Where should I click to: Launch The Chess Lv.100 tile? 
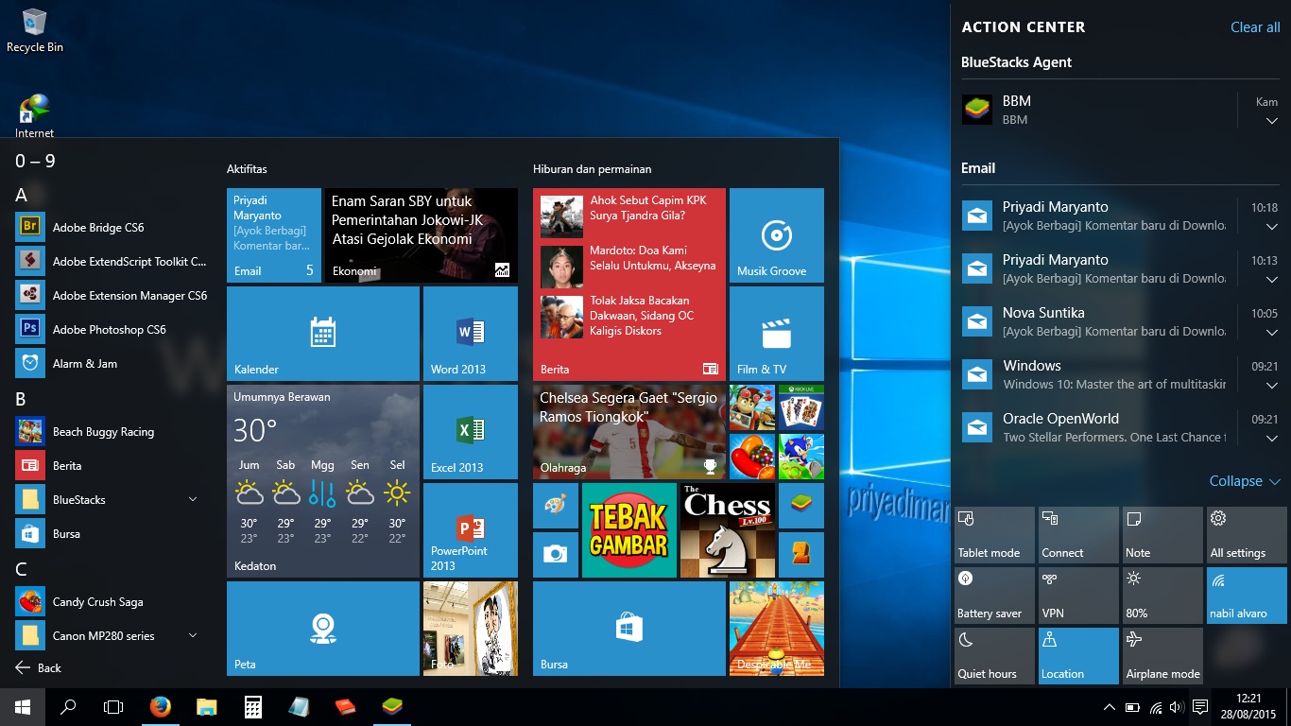point(728,530)
